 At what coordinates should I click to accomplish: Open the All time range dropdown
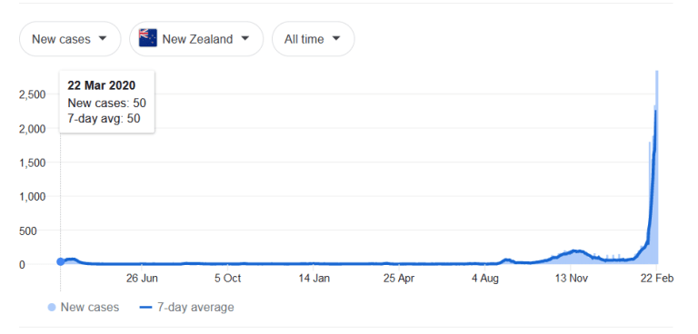point(314,39)
